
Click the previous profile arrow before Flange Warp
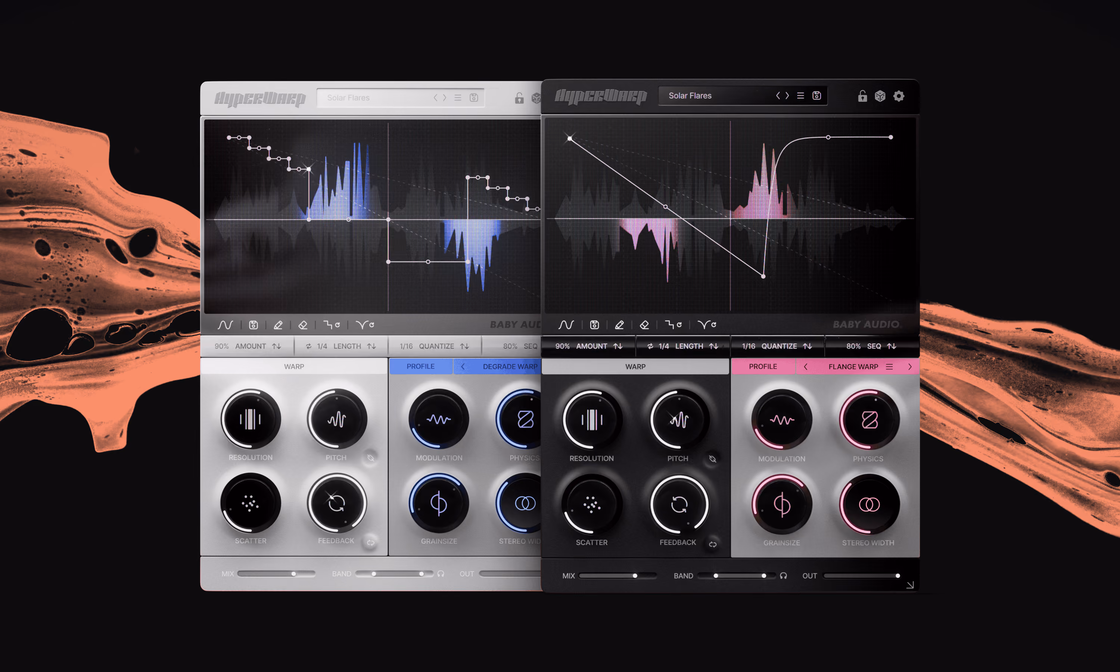coord(805,366)
